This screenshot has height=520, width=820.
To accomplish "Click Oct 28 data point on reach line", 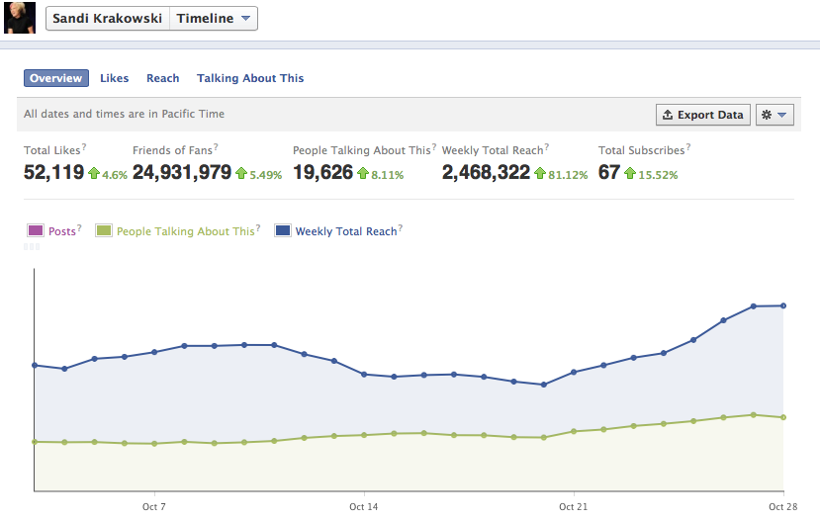I will click(783, 305).
